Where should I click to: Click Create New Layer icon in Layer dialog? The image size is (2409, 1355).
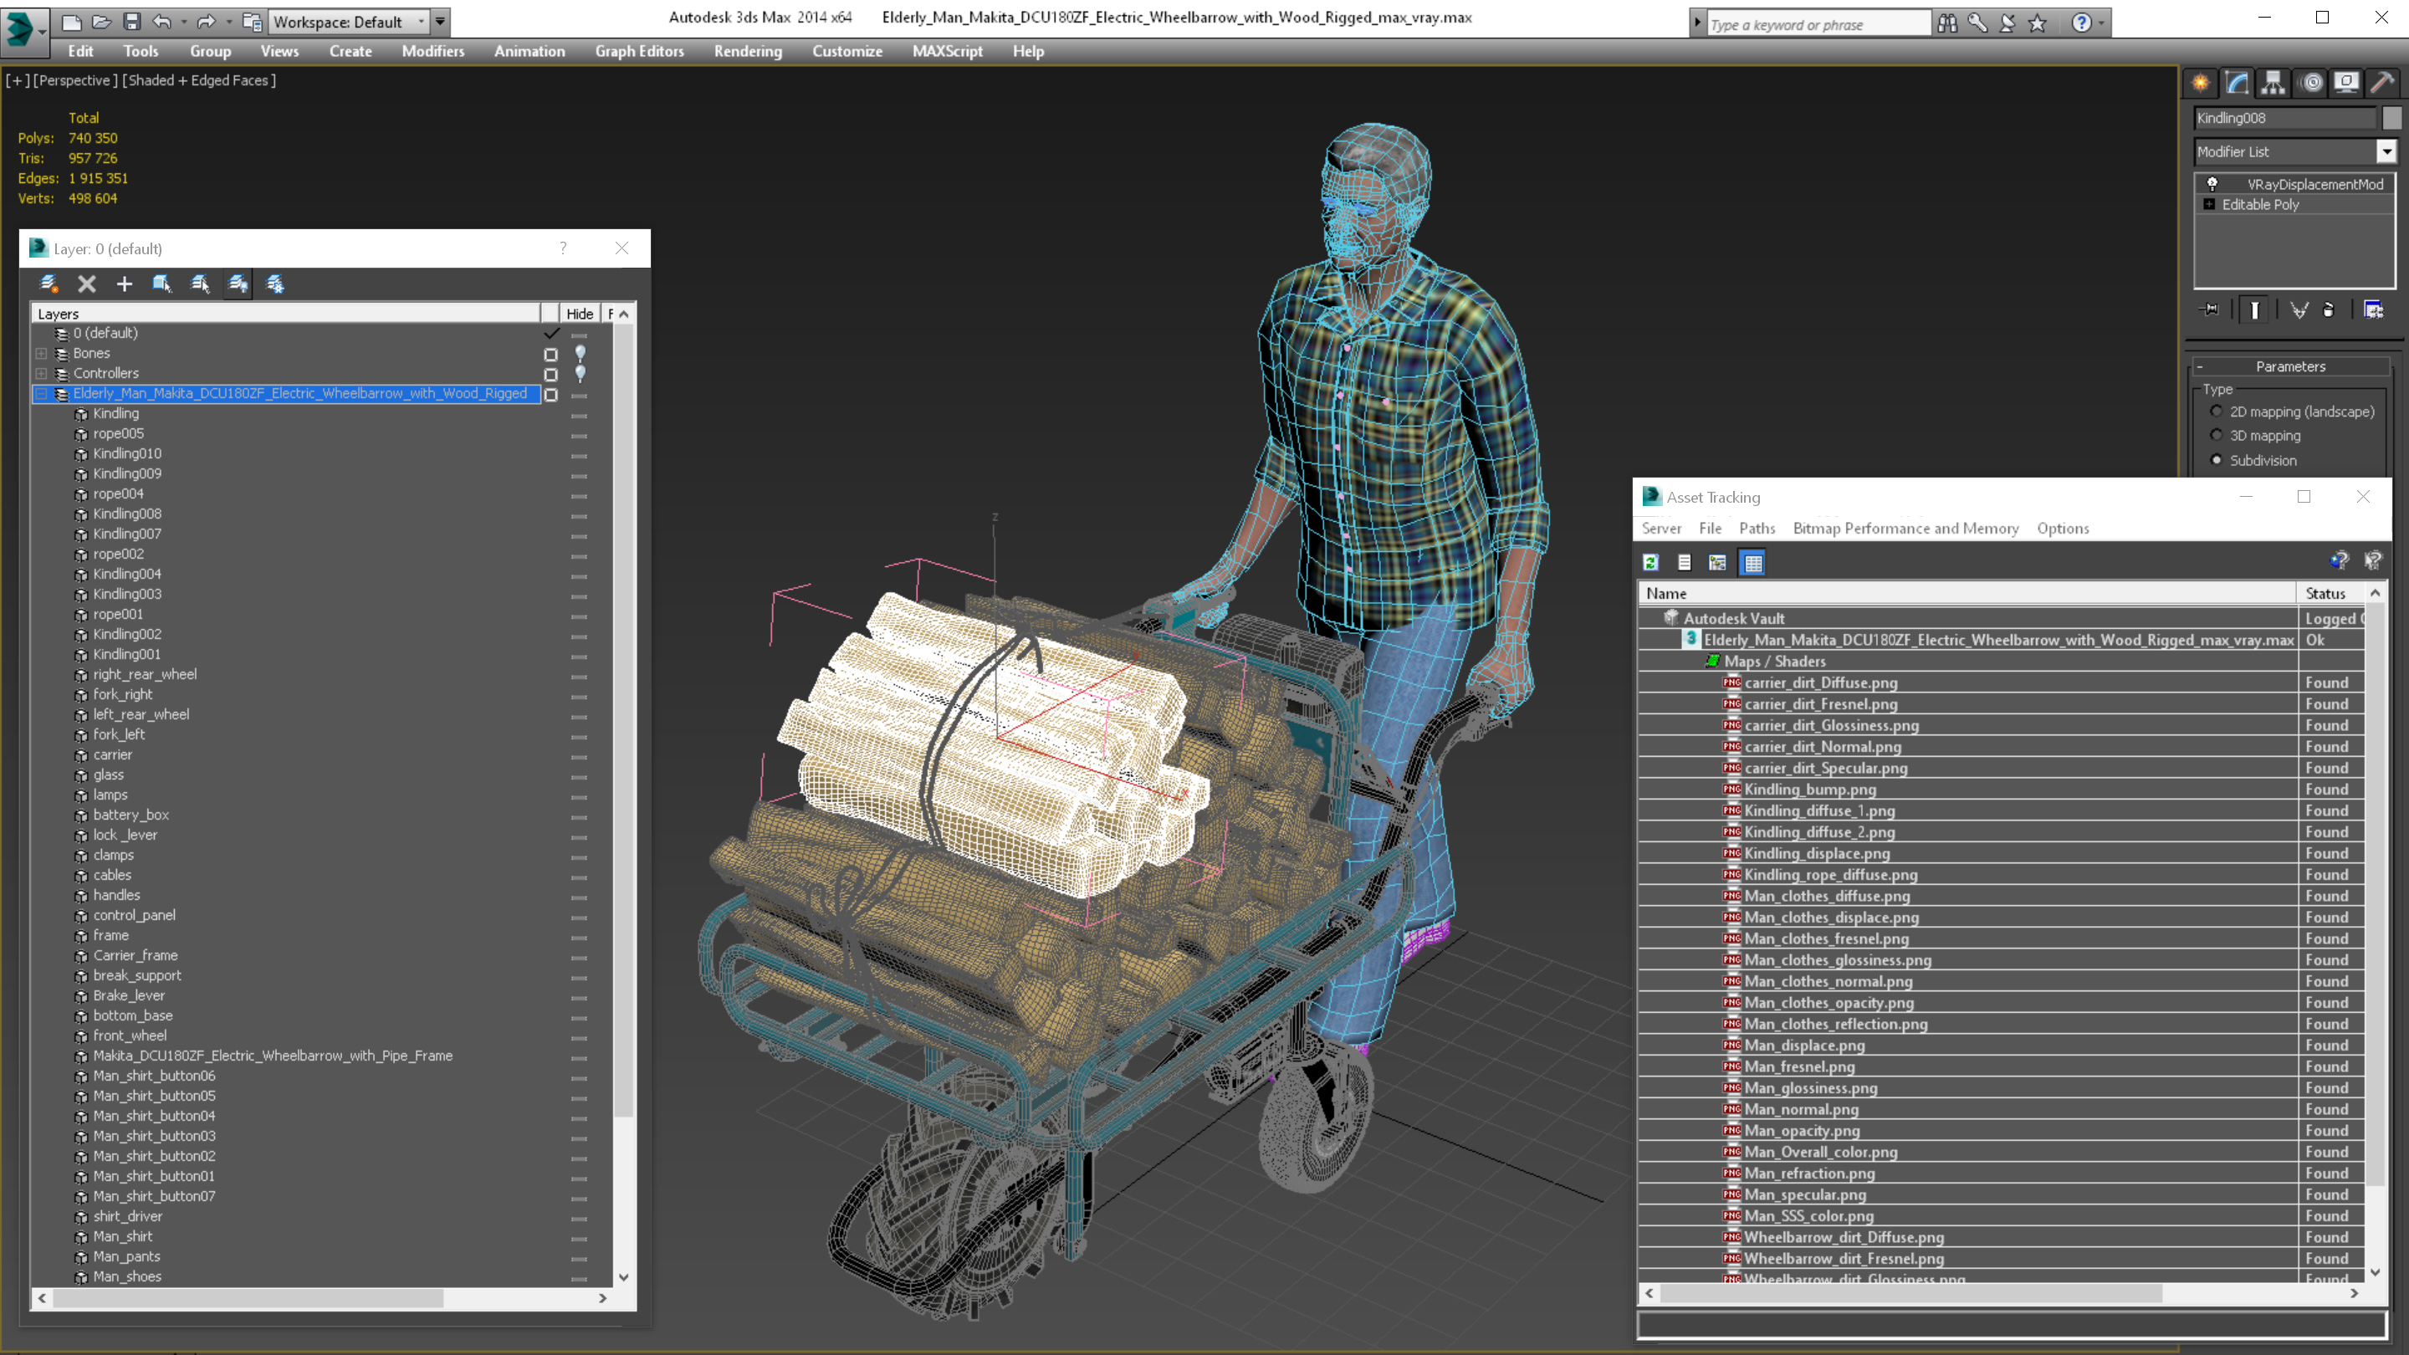pos(49,284)
